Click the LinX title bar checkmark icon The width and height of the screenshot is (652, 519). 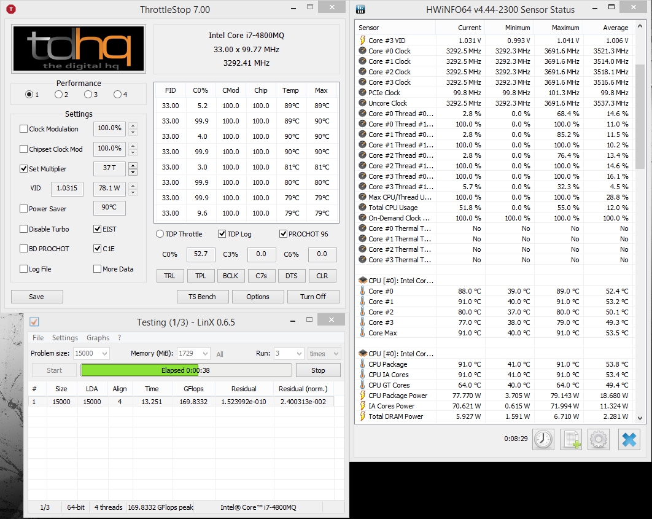[x=34, y=322]
